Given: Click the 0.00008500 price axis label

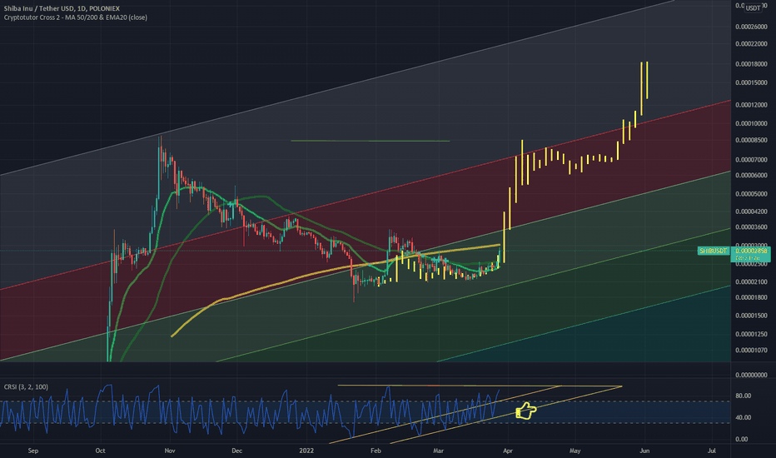Looking at the screenshot, I should 751,140.
